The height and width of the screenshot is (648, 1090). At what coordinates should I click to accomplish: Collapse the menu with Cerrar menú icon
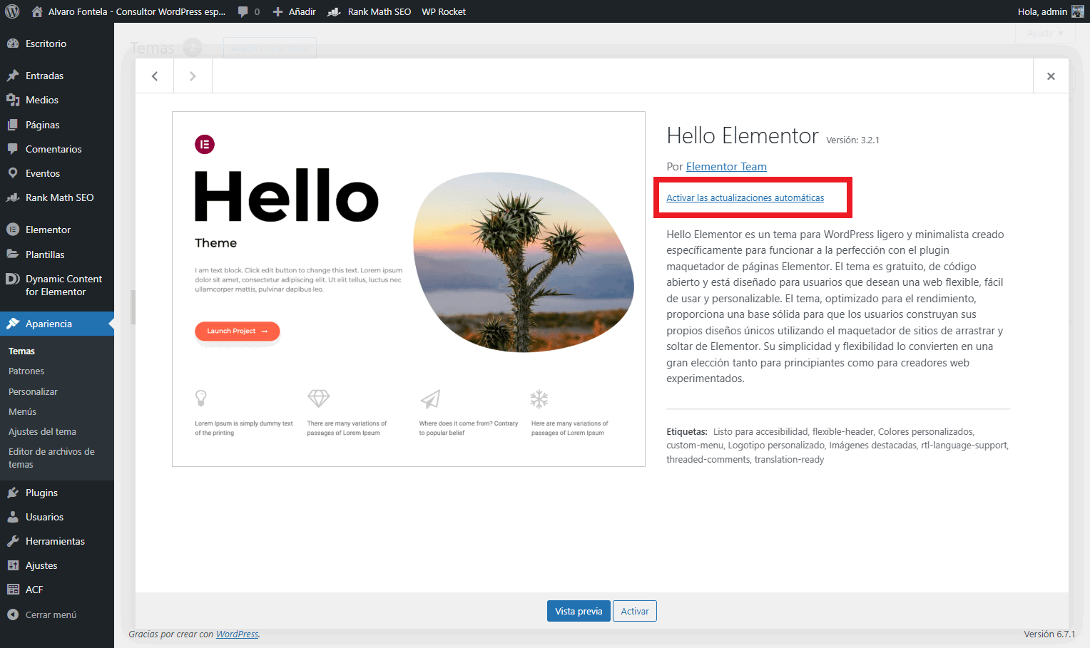(x=13, y=614)
